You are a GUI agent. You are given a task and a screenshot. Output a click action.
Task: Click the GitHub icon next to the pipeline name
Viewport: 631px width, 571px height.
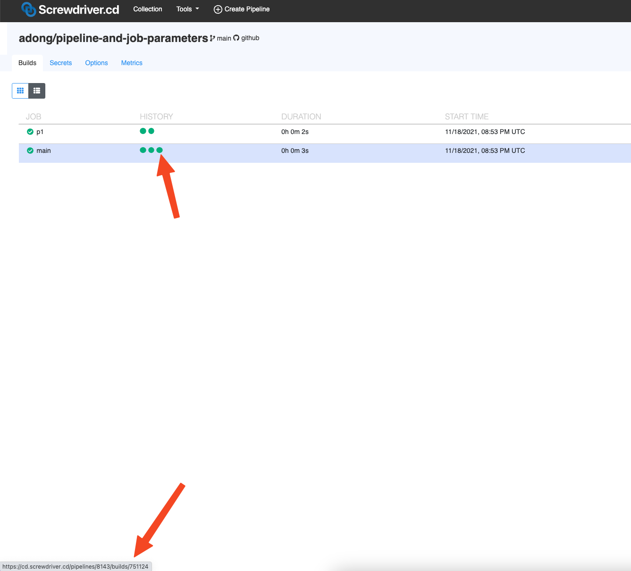coord(236,38)
